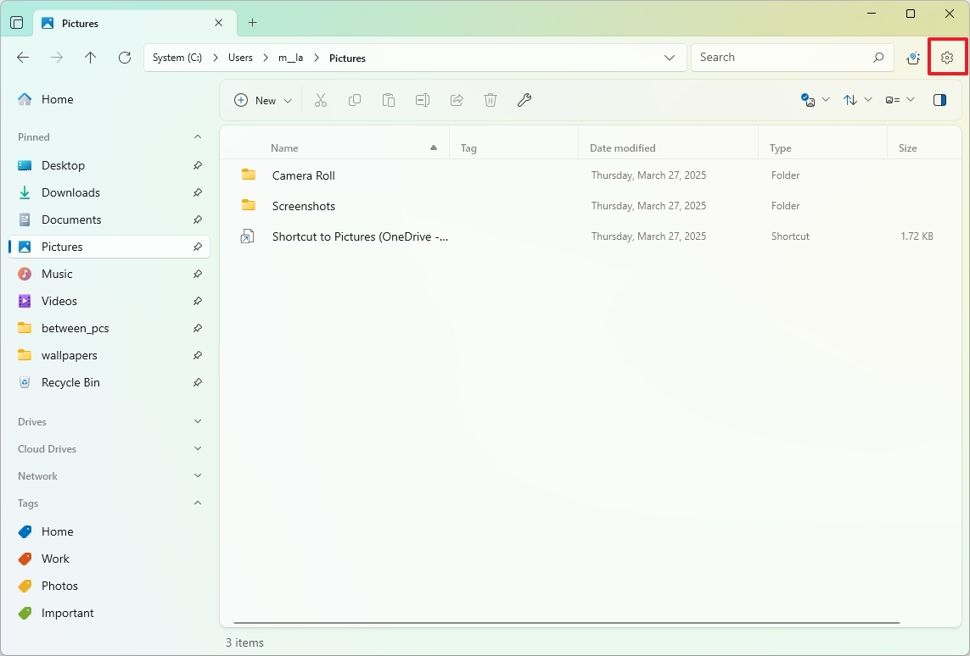Click the Paste icon
Screen dimensions: 970x656
coord(389,100)
